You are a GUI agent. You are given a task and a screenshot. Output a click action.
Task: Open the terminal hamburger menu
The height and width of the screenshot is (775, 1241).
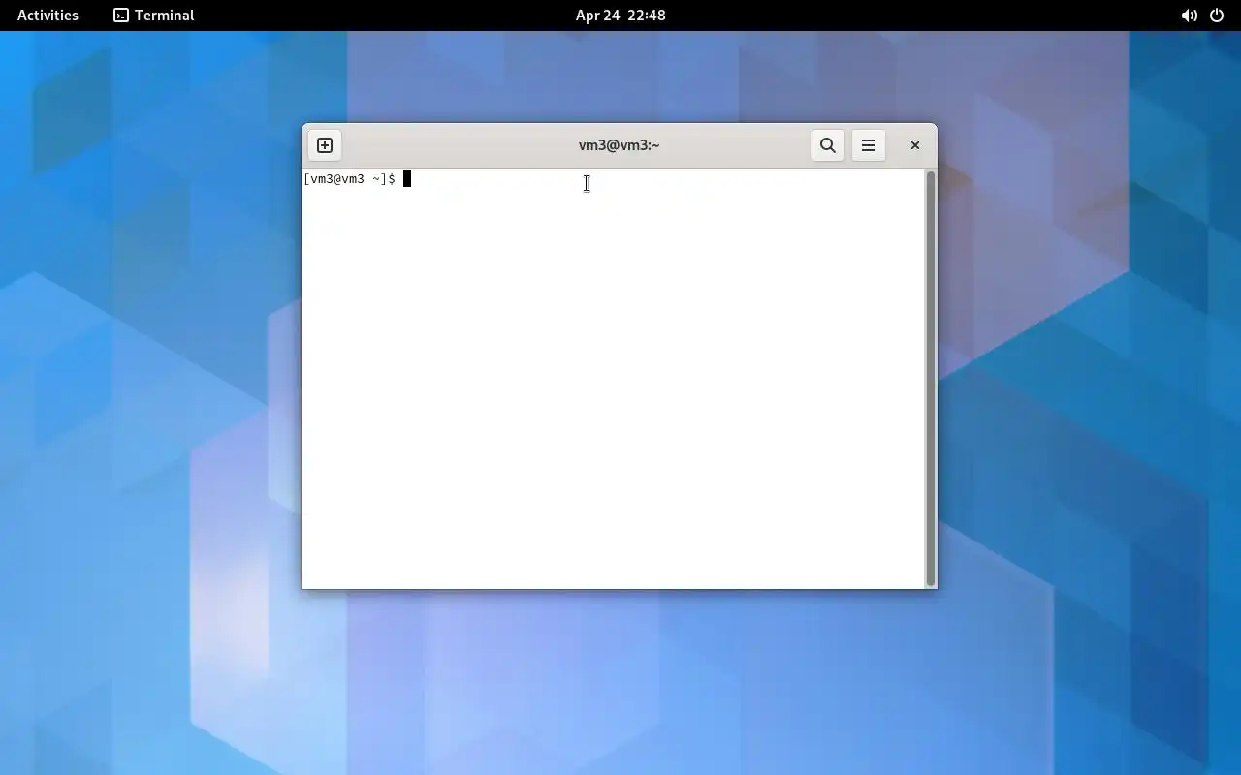click(x=869, y=145)
